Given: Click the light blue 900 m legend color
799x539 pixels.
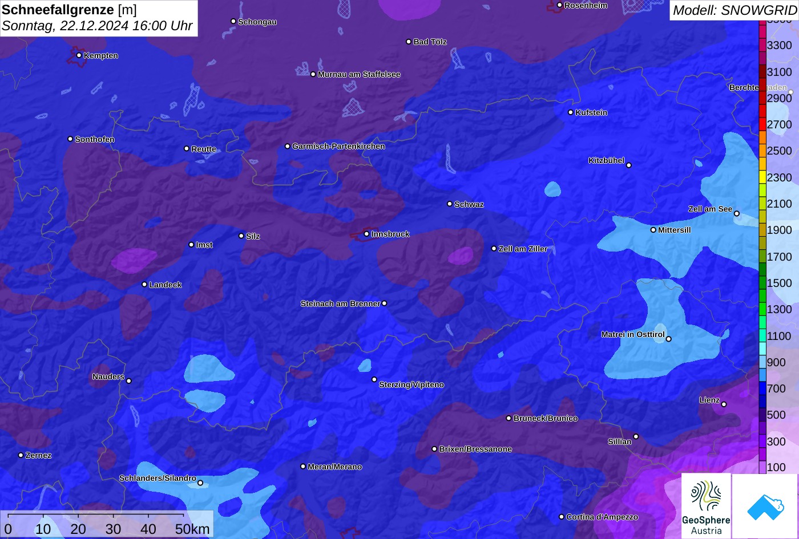Looking at the screenshot, I should tap(762, 362).
